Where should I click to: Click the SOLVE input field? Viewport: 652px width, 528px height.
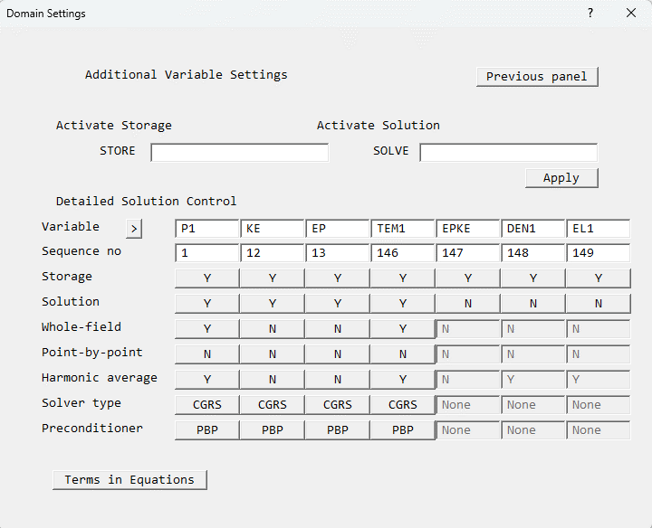508,153
